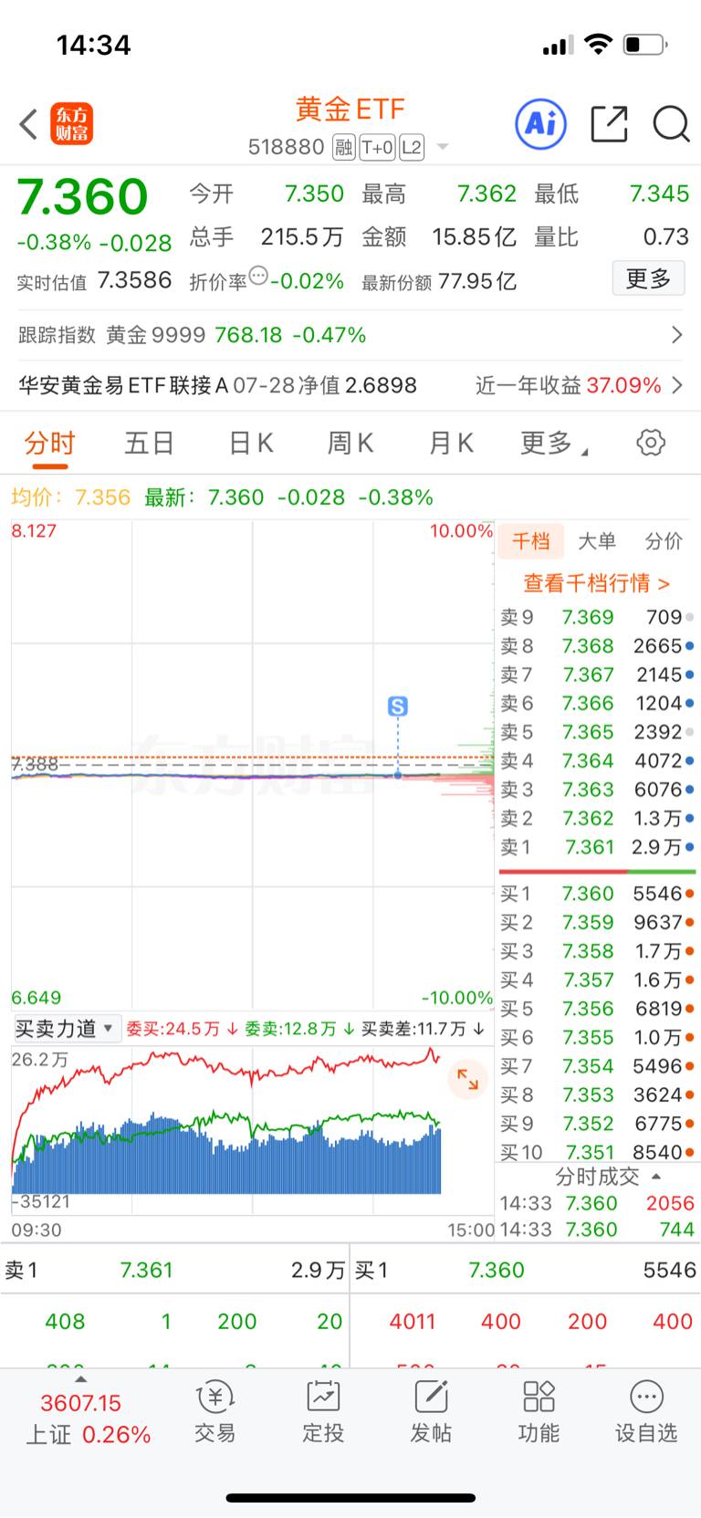This screenshot has height=1518, width=701.
Task: Tap the buy-sell ratio red green bar
Action: [x=597, y=872]
